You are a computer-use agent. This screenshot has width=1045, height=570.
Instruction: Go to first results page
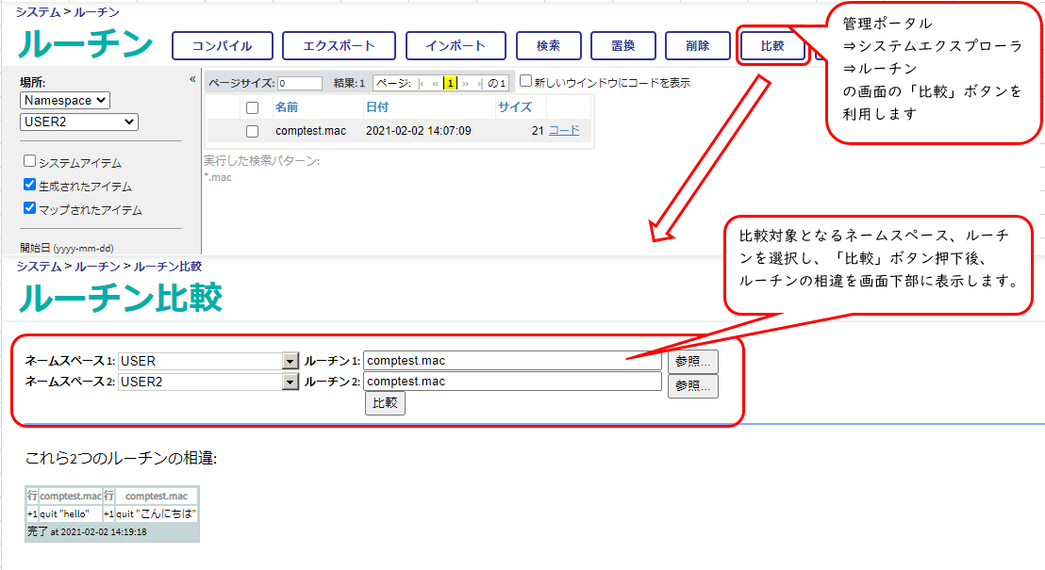(422, 83)
